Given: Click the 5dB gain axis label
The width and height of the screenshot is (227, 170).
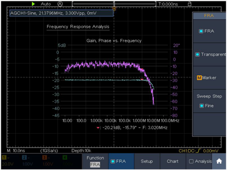Looking at the screenshot, I should [x=62, y=45].
